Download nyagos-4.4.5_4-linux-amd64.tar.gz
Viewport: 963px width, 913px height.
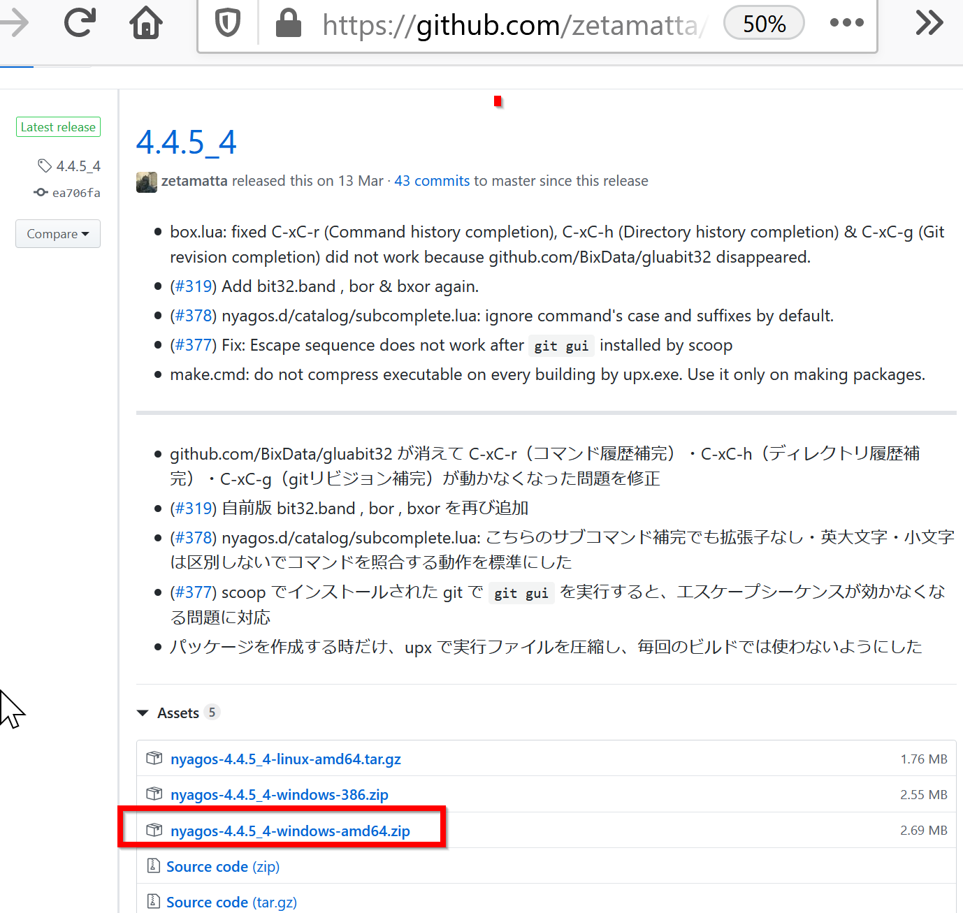point(286,759)
